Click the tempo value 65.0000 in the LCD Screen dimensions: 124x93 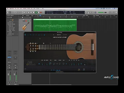pos(65,12)
